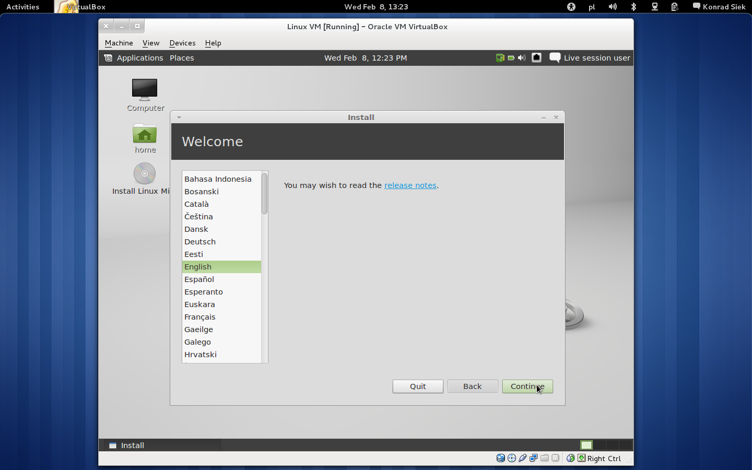
Task: Select Gaeilge language
Action: (221, 330)
